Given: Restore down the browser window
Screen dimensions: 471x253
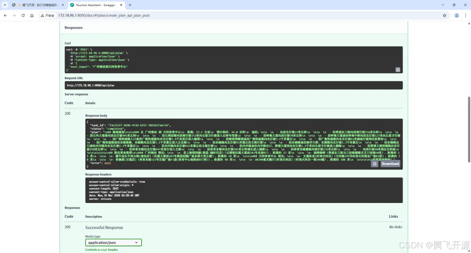Looking at the screenshot, I should pos(454,5).
